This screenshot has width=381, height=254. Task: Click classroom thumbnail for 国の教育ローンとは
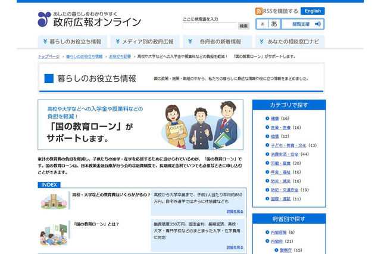click(54, 234)
